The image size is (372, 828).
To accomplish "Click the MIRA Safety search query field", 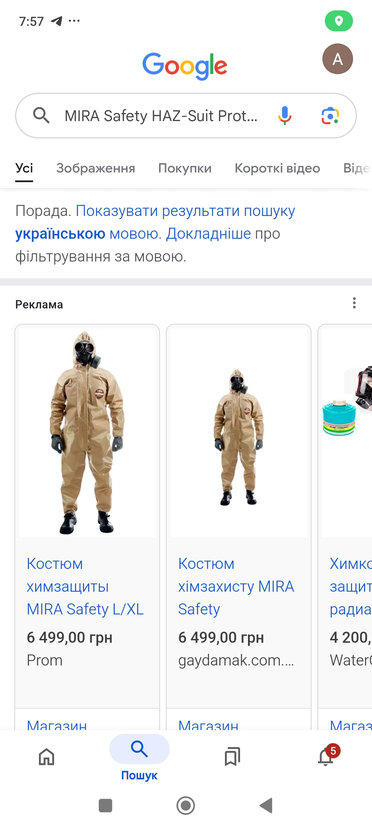I will pos(161,116).
